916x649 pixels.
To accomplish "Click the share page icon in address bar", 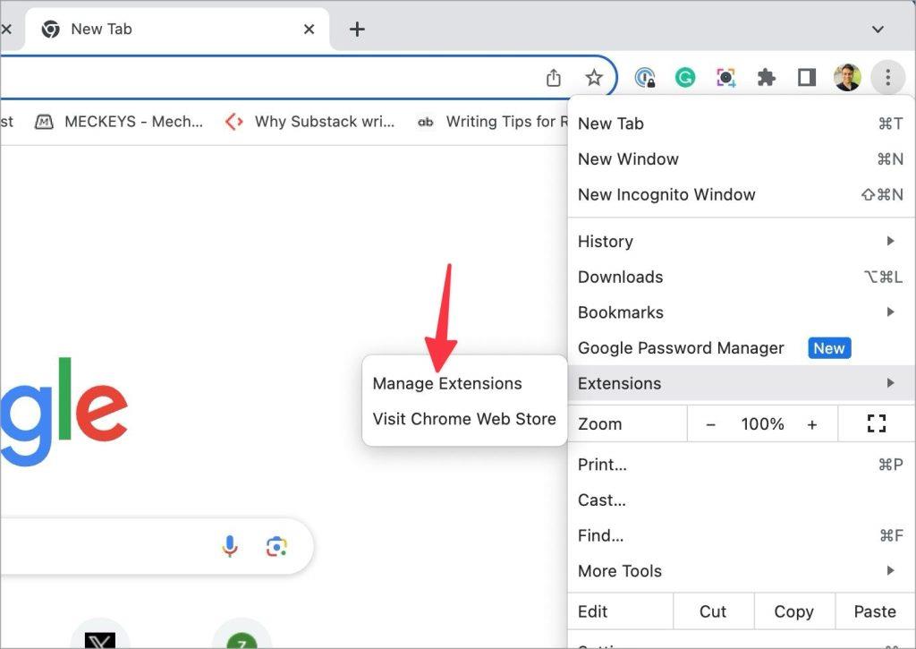I will tap(553, 77).
